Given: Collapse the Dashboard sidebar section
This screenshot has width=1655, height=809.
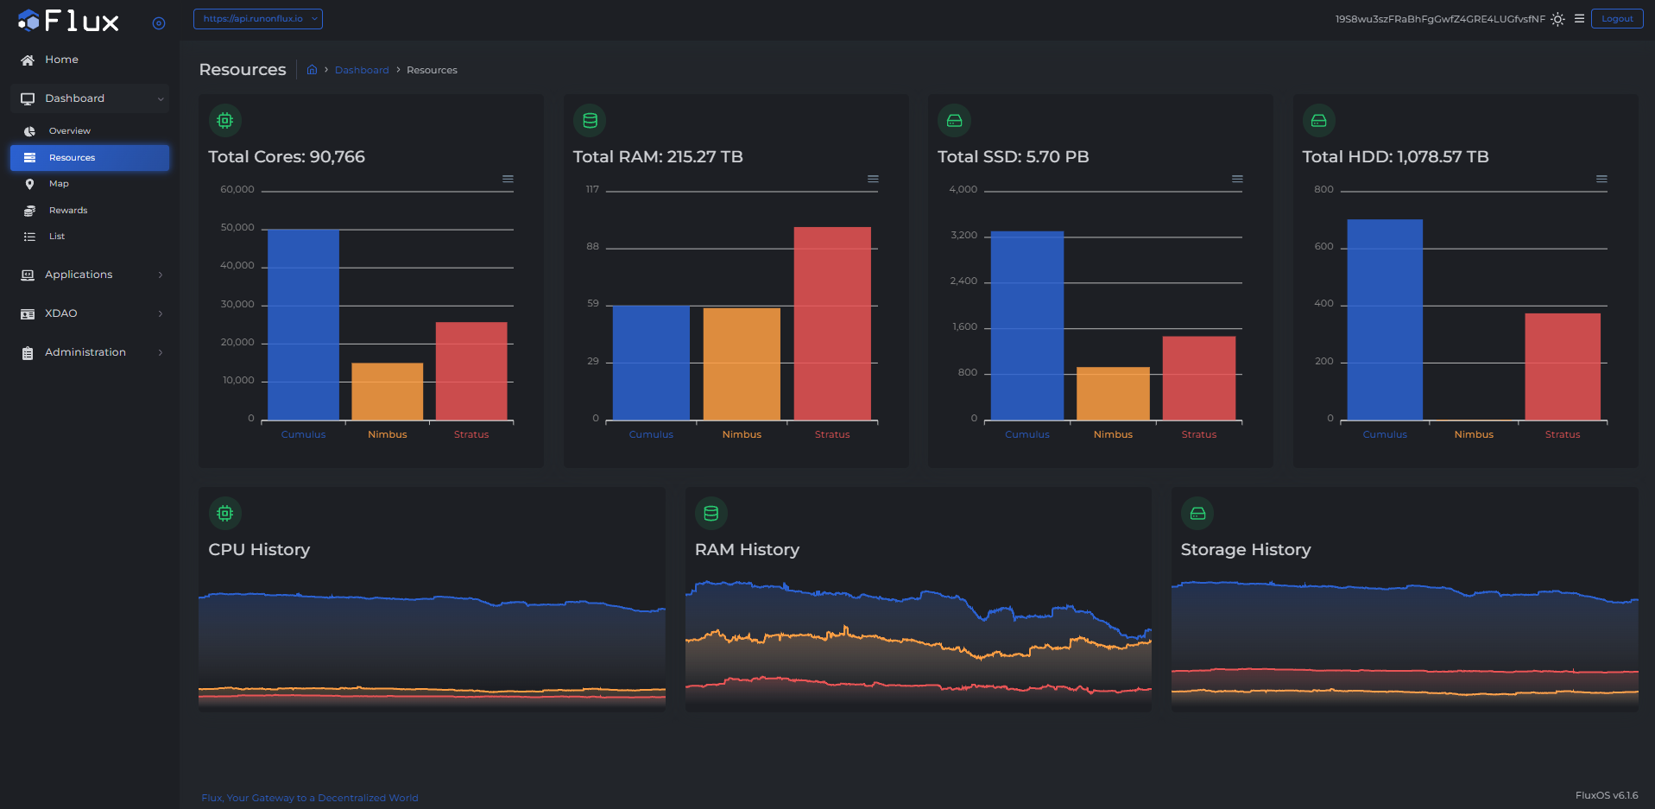Looking at the screenshot, I should (90, 98).
